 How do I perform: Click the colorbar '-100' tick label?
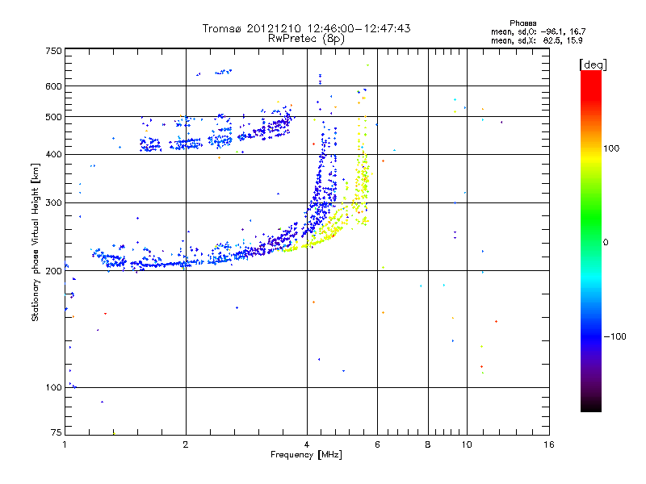[615, 336]
